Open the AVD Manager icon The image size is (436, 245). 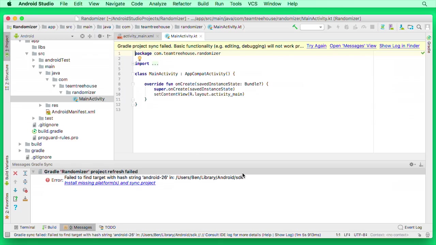click(392, 27)
